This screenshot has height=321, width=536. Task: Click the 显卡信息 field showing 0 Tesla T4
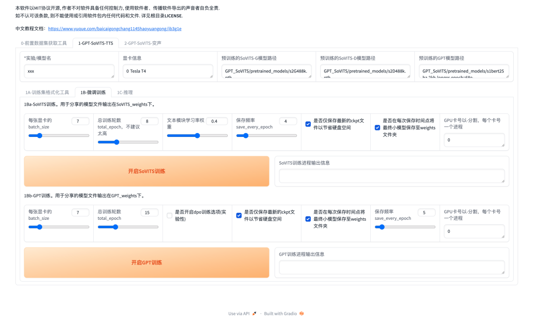[x=168, y=71]
